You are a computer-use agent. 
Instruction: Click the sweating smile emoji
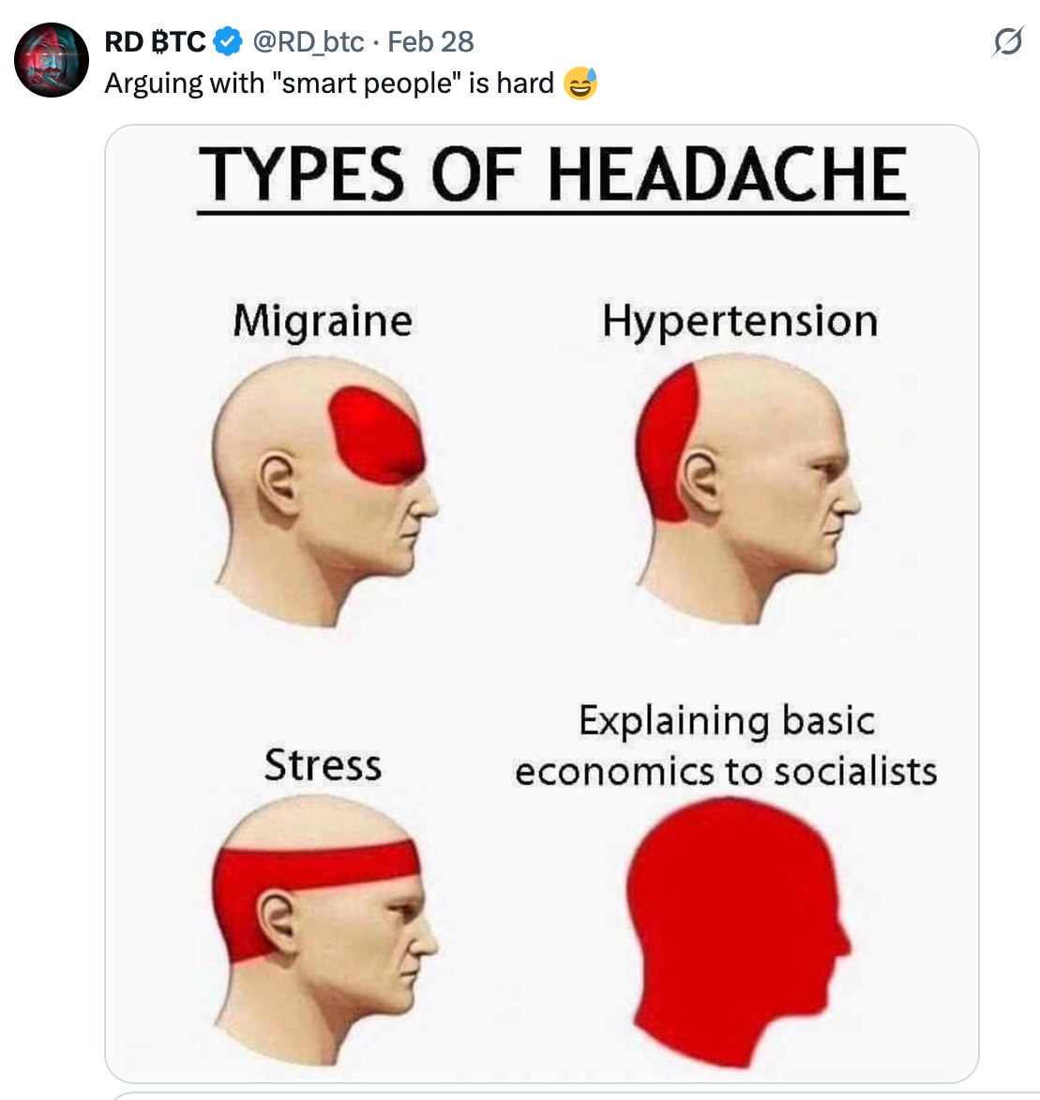pos(580,83)
